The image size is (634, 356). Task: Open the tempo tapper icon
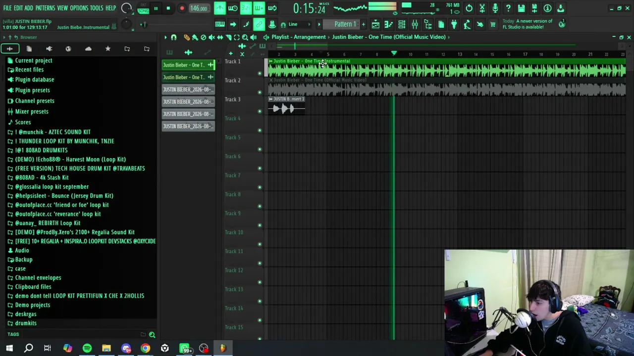(x=467, y=24)
